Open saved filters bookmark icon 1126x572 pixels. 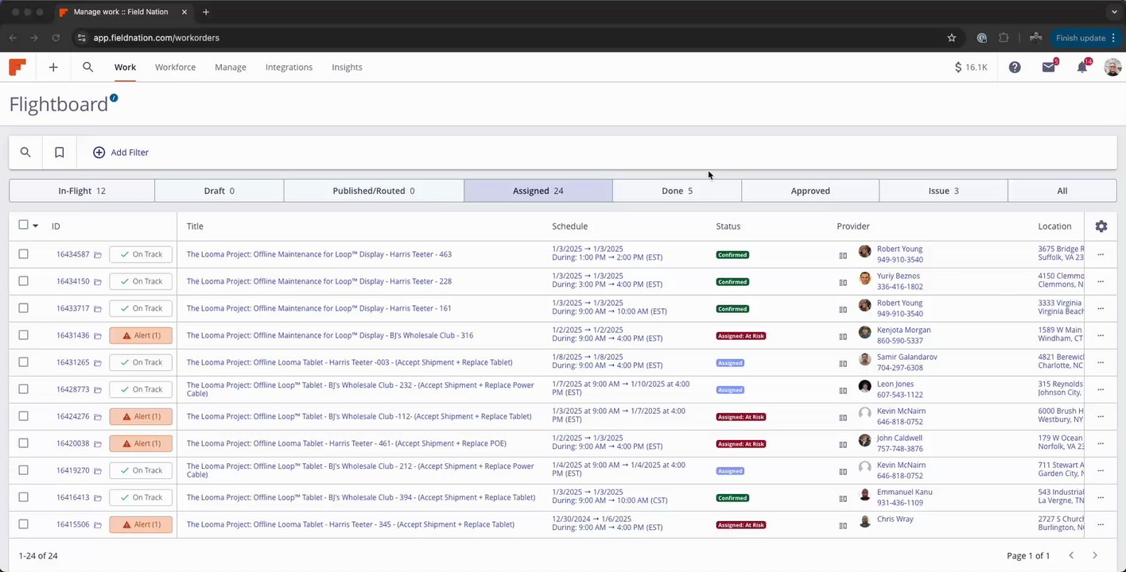(60, 153)
